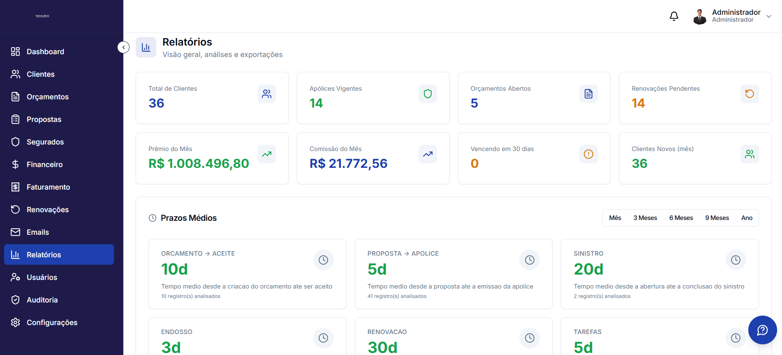Click clock icon in TAREFAS card
The width and height of the screenshot is (782, 355).
[736, 338]
